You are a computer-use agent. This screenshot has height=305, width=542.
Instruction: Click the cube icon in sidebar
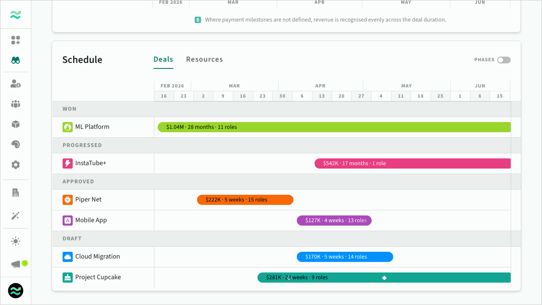click(16, 124)
